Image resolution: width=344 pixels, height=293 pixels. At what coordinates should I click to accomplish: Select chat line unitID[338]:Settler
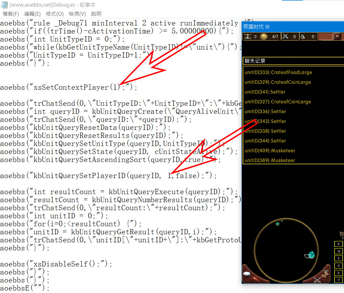[265, 131]
